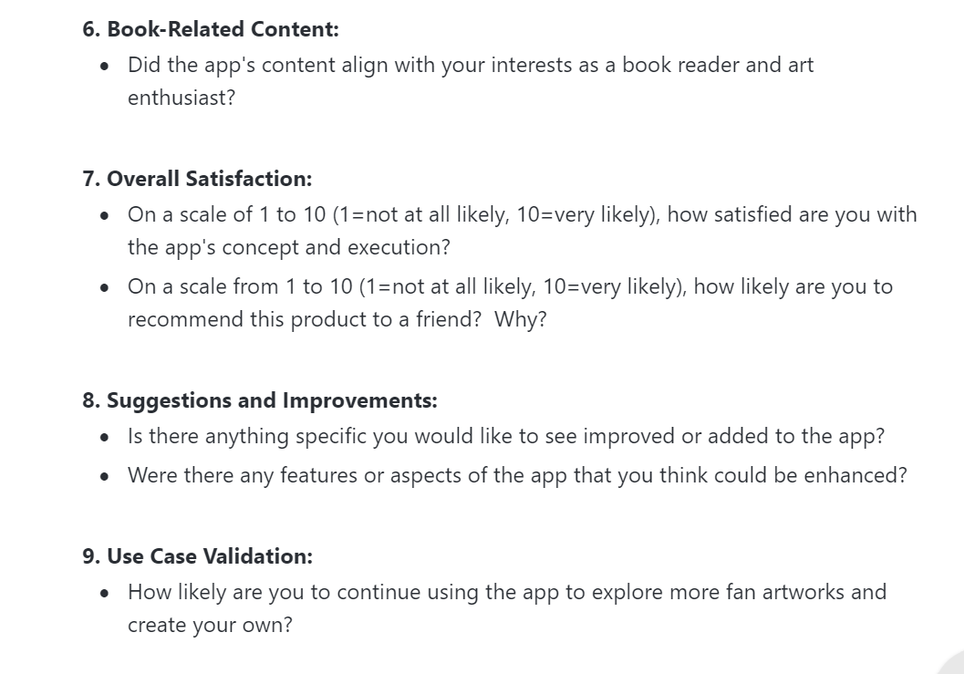Click the bullet before "Were there any features"

coord(105,477)
